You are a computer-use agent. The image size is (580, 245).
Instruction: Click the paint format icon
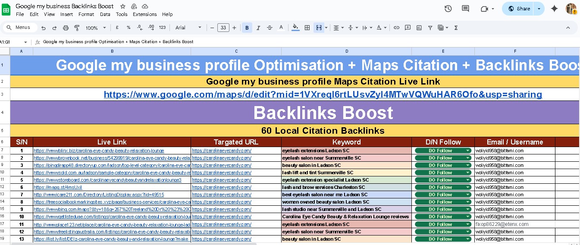77,28
